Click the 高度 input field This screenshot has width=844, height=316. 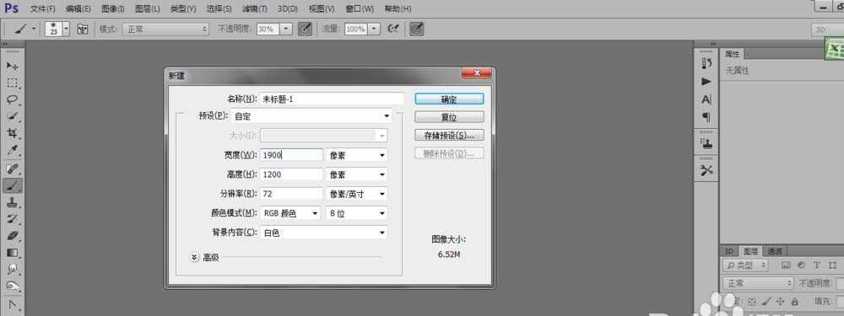[291, 174]
